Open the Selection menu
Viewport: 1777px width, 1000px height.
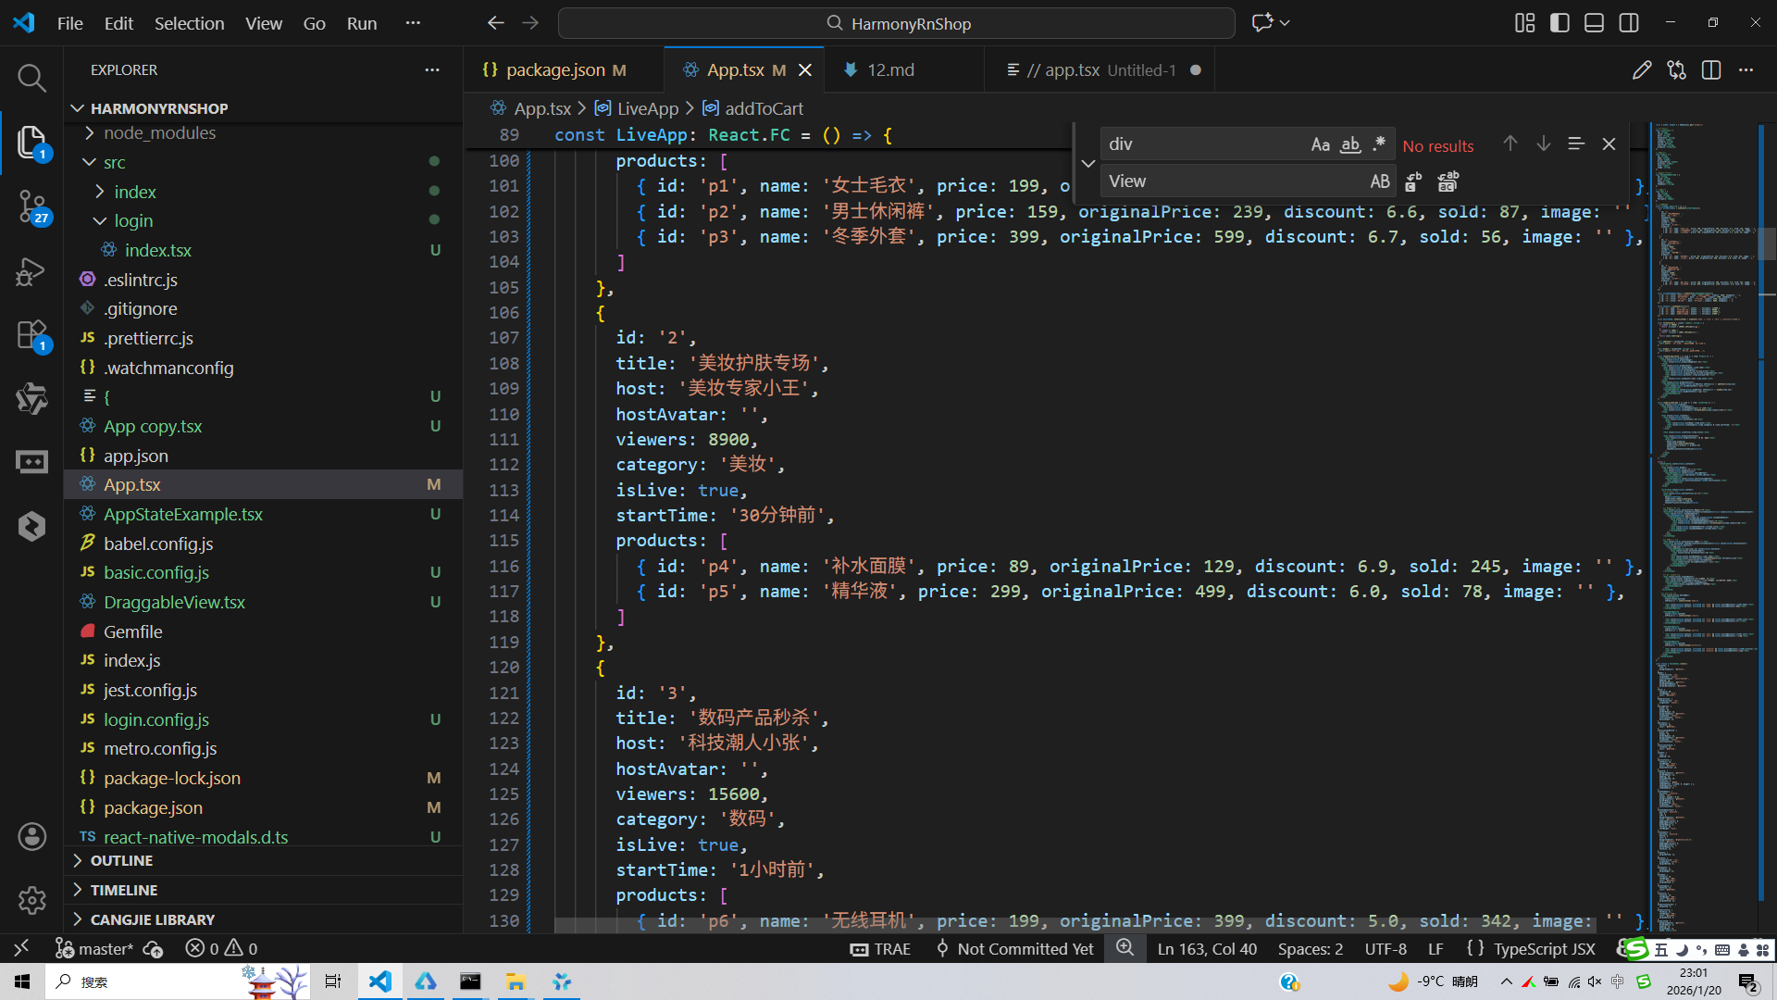coord(189,23)
